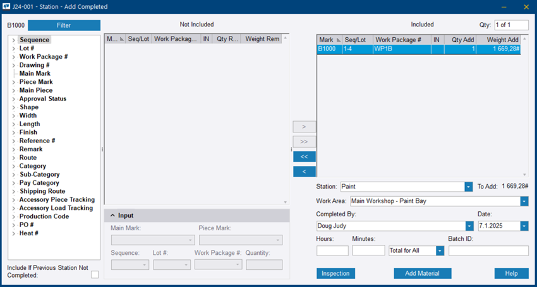Click the Hours input field

[x=332, y=250]
